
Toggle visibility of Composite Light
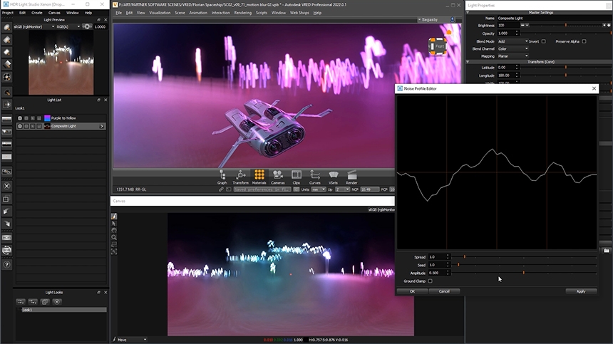coord(20,126)
